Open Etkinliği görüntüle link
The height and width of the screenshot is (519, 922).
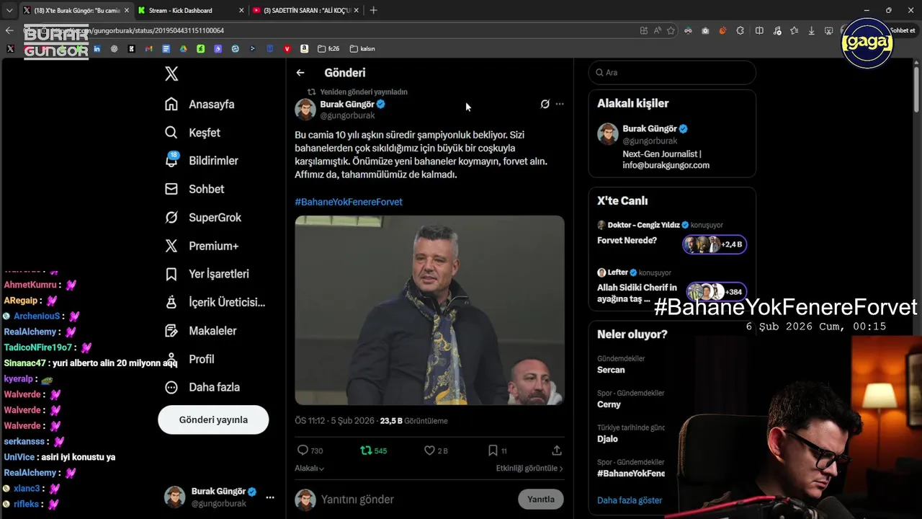(x=529, y=469)
